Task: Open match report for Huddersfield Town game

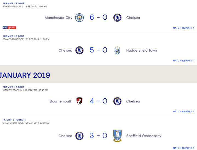Action: [x=183, y=61]
